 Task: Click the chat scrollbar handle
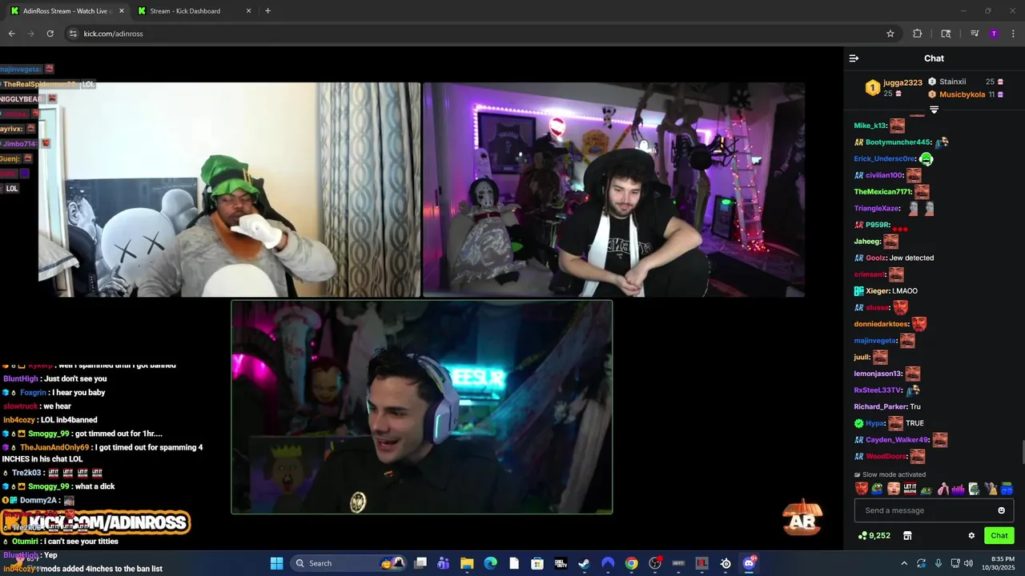[x=1022, y=451]
